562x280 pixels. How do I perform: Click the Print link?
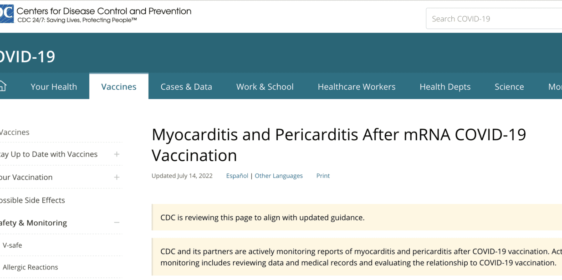coord(323,176)
